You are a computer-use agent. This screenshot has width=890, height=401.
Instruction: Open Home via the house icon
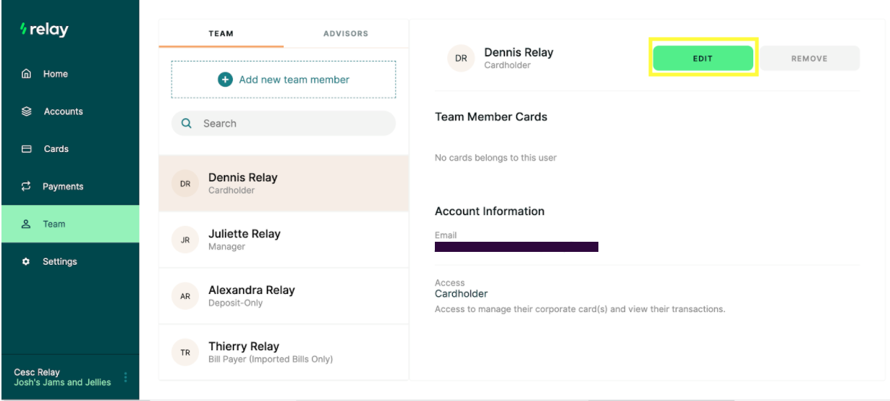(27, 74)
